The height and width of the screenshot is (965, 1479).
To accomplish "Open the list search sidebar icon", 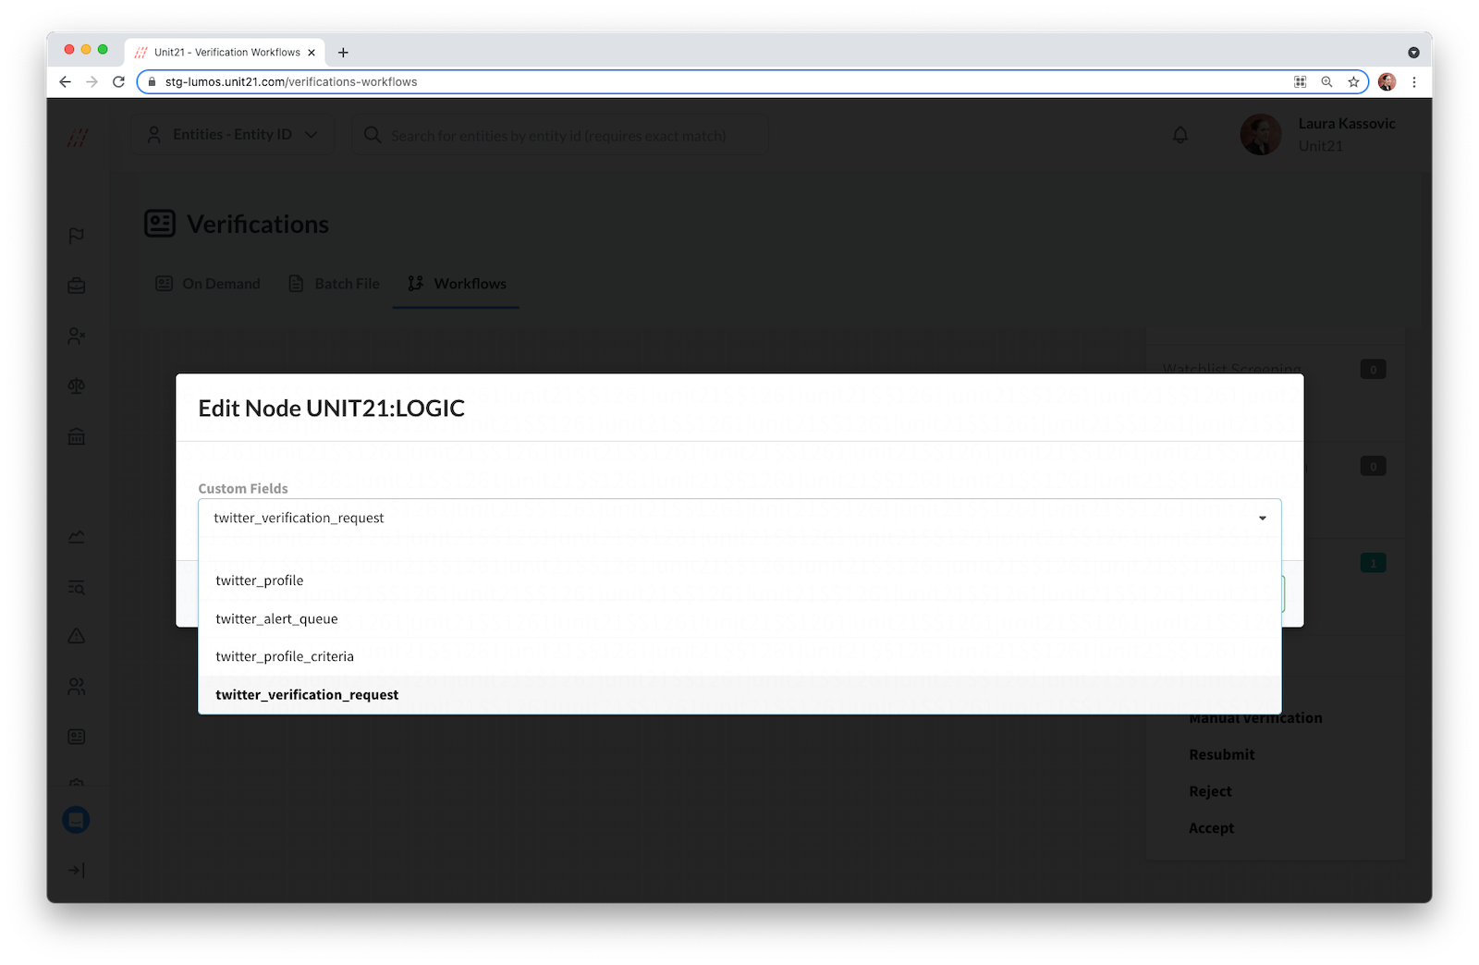I will tap(77, 587).
